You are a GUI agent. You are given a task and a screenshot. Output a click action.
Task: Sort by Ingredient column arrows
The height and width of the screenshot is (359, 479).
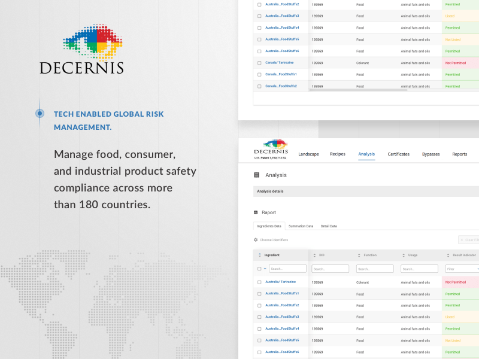[x=260, y=255]
